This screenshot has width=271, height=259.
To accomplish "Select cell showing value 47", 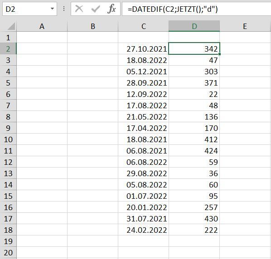I will pyautogui.click(x=194, y=60).
